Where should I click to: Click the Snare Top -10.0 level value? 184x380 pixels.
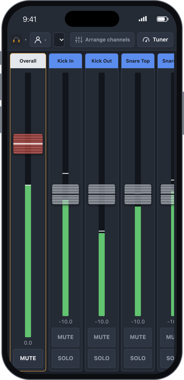coord(138,322)
